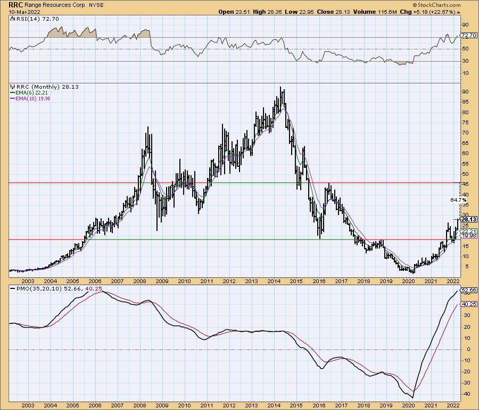Screen dimensions: 479x410
Task: Click the StockCharts.com copyright label
Action: (x=436, y=5)
